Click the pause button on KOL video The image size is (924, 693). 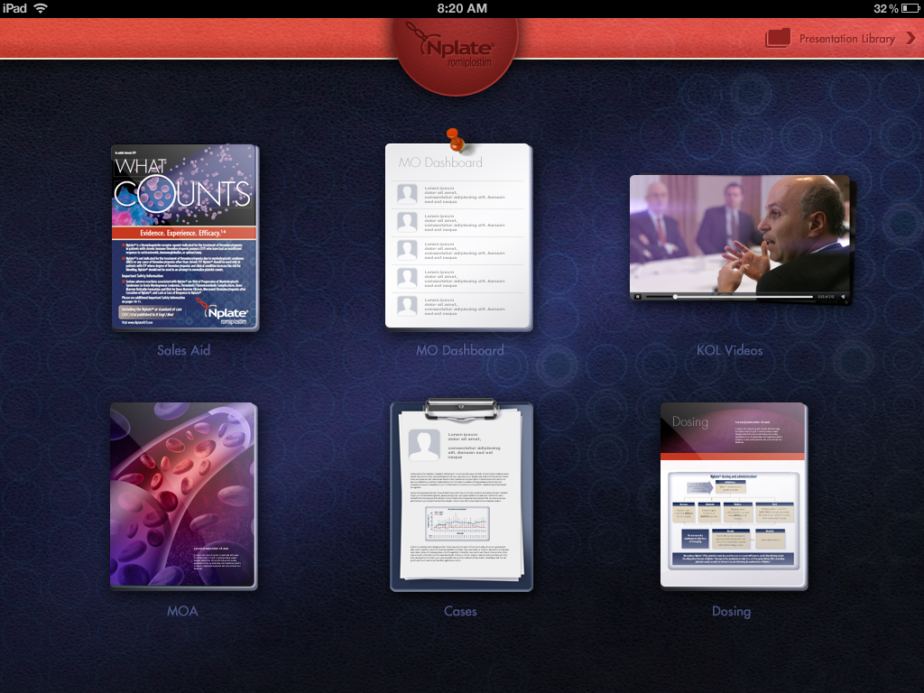638,296
